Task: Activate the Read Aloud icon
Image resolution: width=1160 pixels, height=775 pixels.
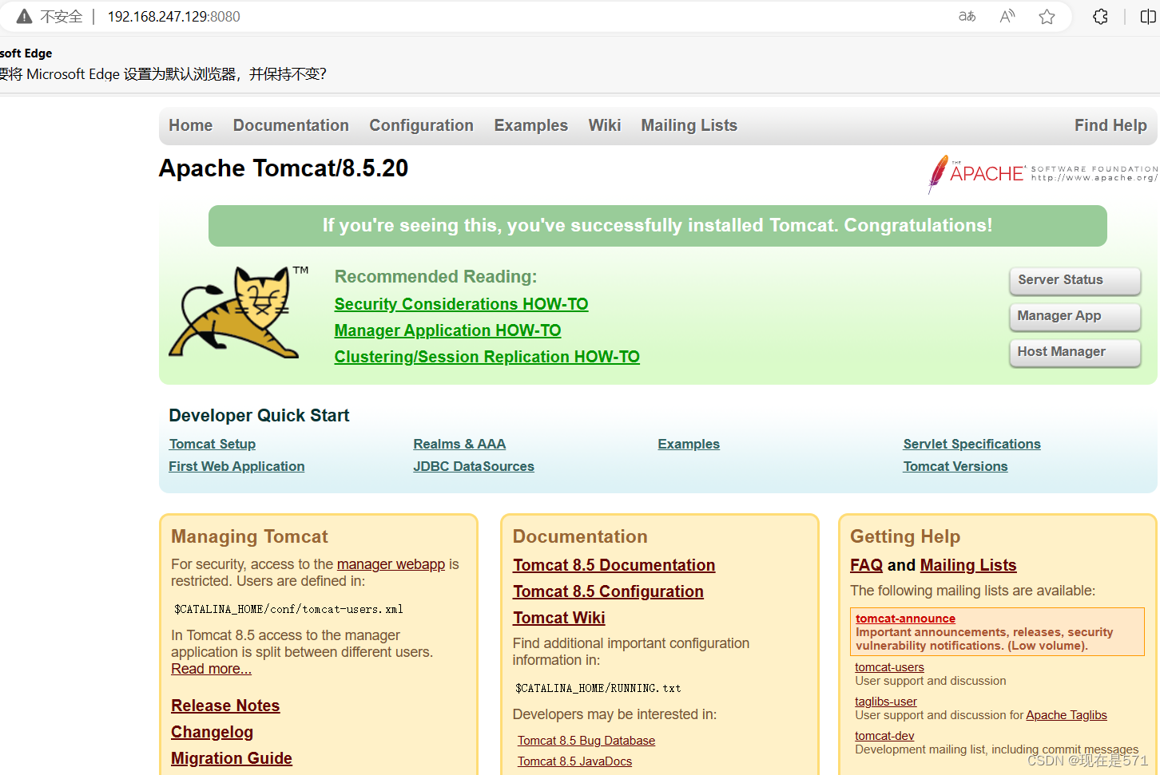Action: click(x=1007, y=16)
